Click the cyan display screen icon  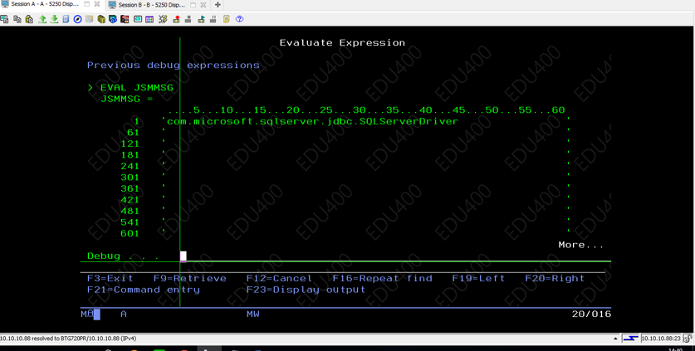coord(138,19)
